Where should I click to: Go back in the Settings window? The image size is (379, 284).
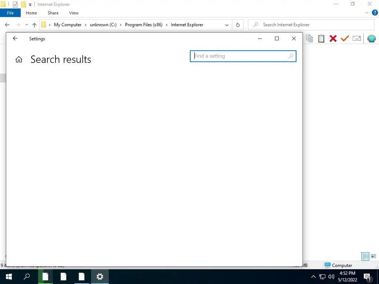(15, 38)
